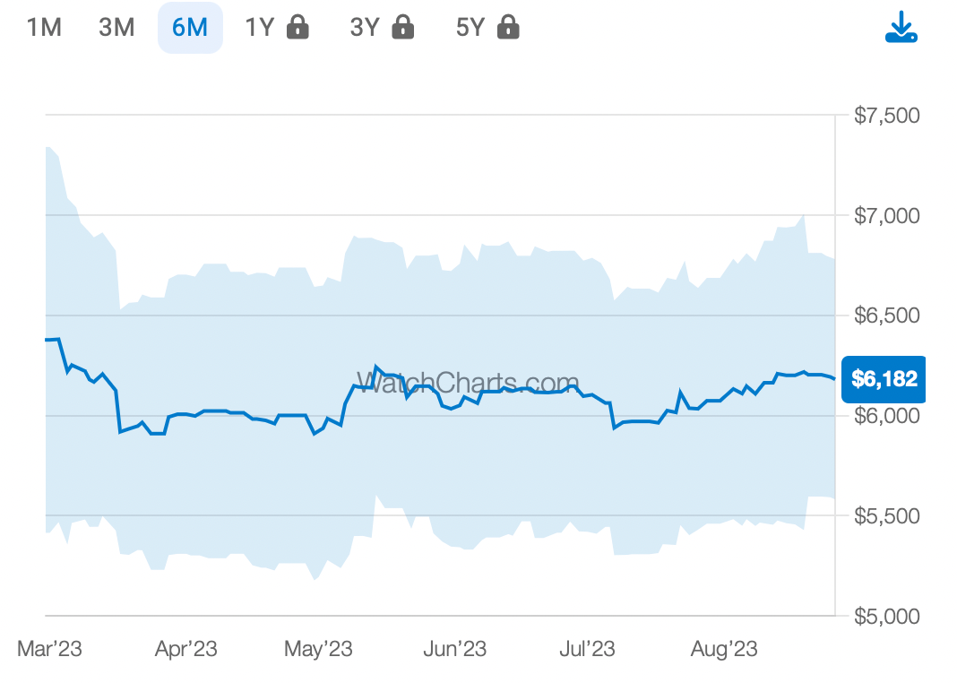Switch to the 3M time range
This screenshot has height=683, width=957.
(x=116, y=28)
